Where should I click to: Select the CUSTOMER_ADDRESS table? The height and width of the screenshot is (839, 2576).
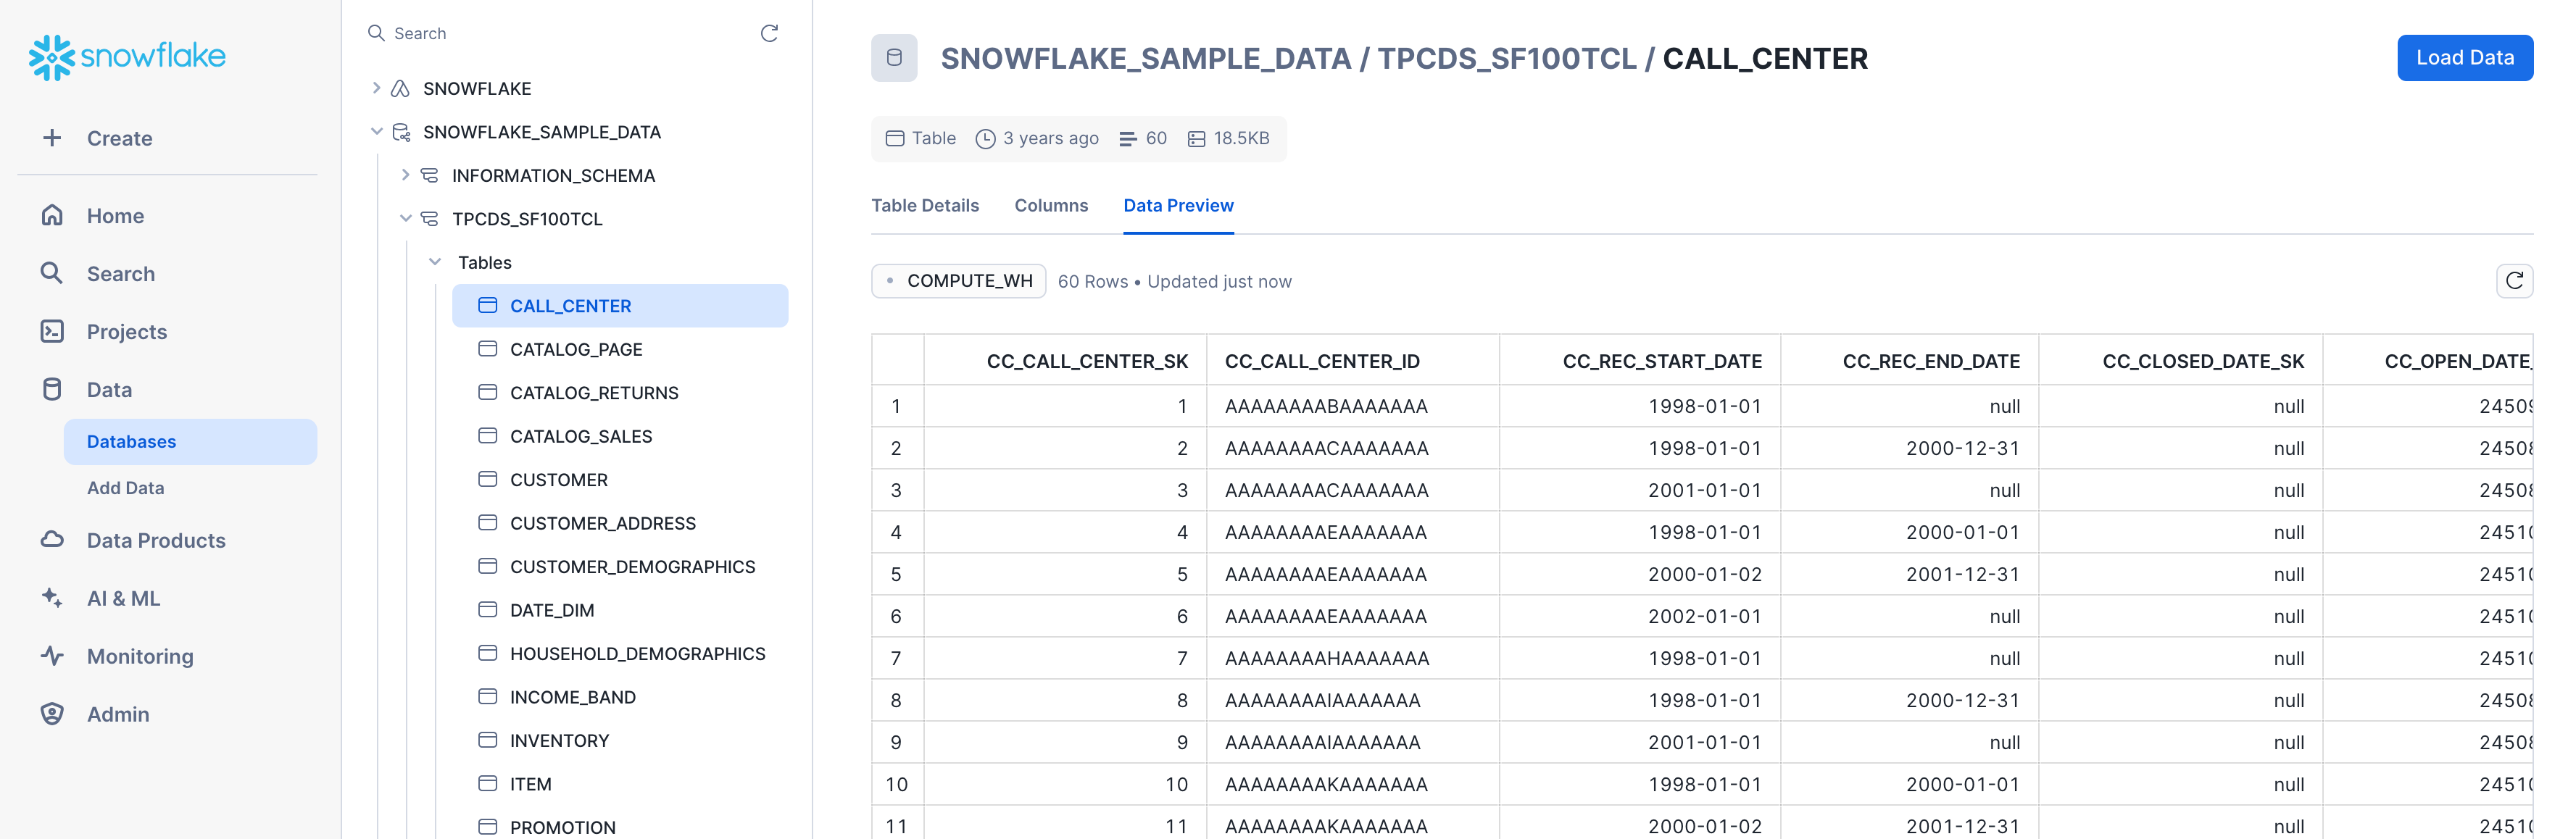602,523
